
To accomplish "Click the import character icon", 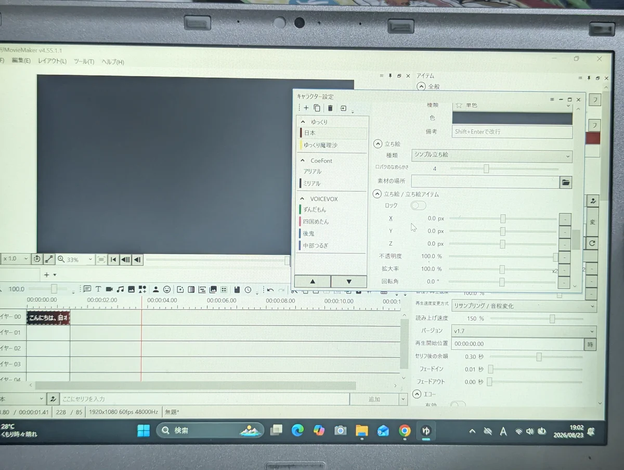I will 343,108.
